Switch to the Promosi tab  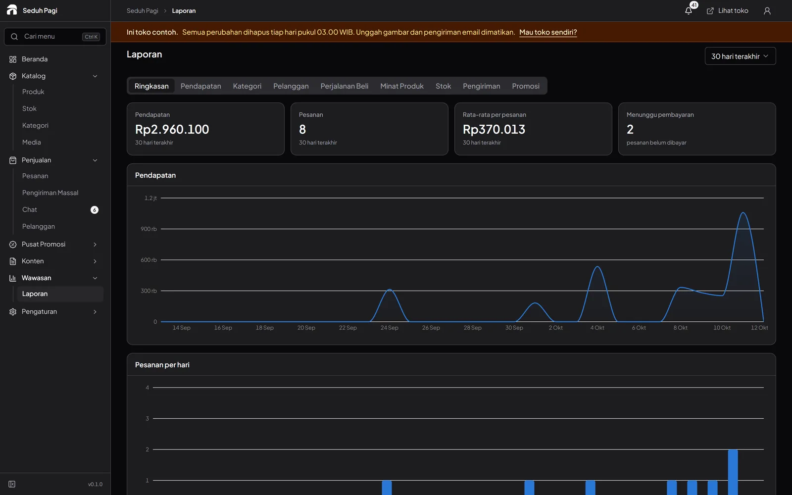pos(526,86)
